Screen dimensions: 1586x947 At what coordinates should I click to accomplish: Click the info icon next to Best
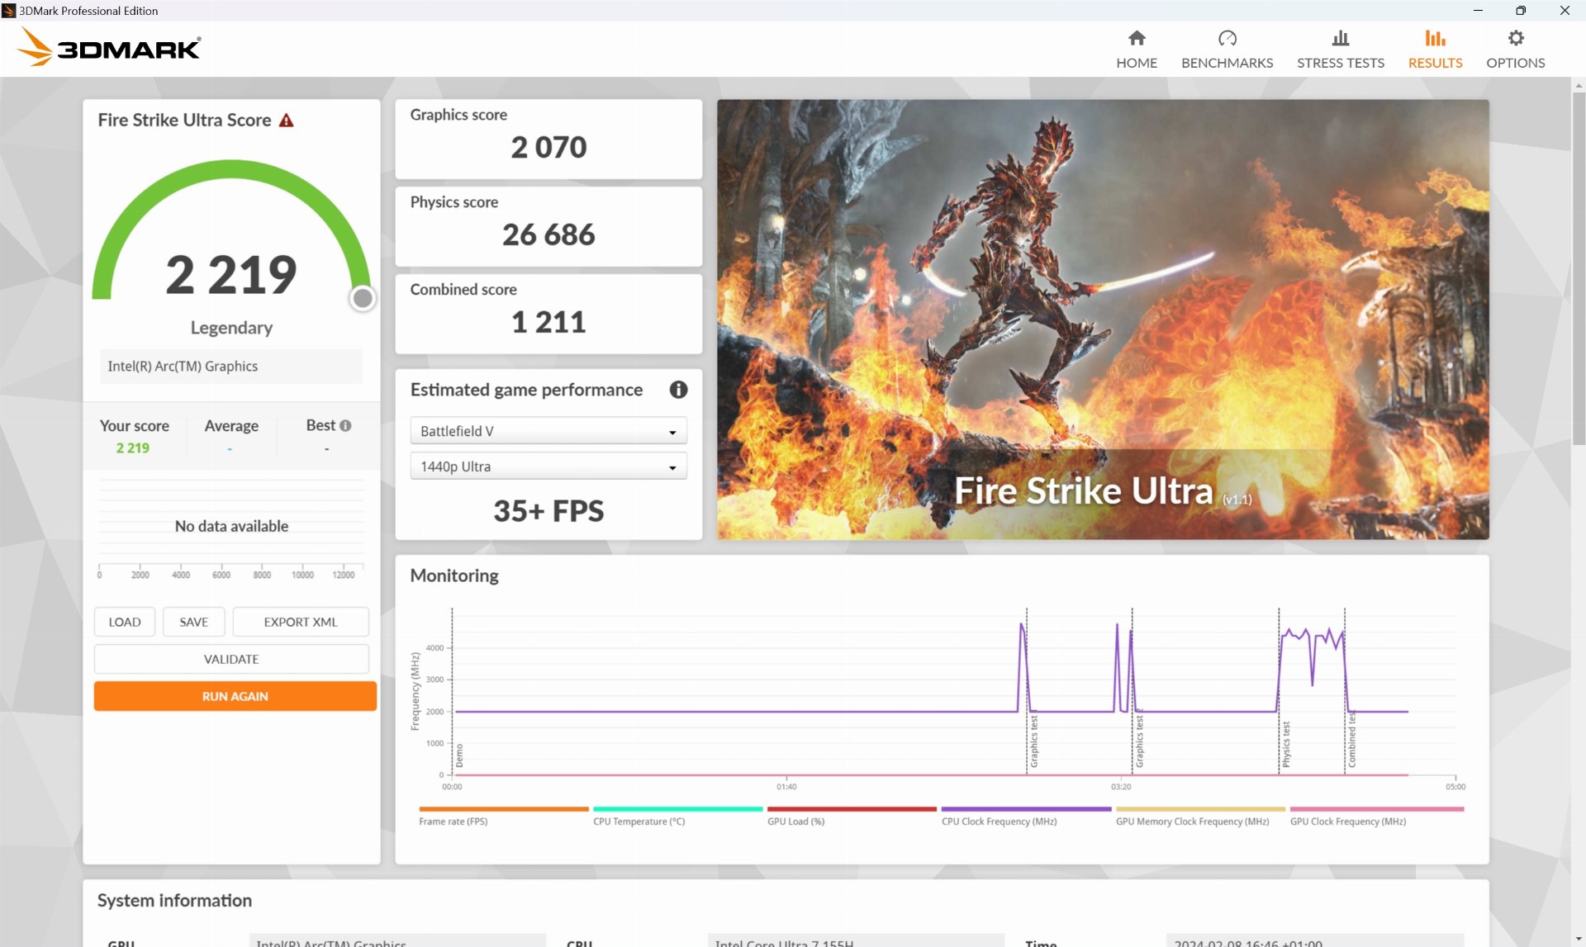point(345,425)
